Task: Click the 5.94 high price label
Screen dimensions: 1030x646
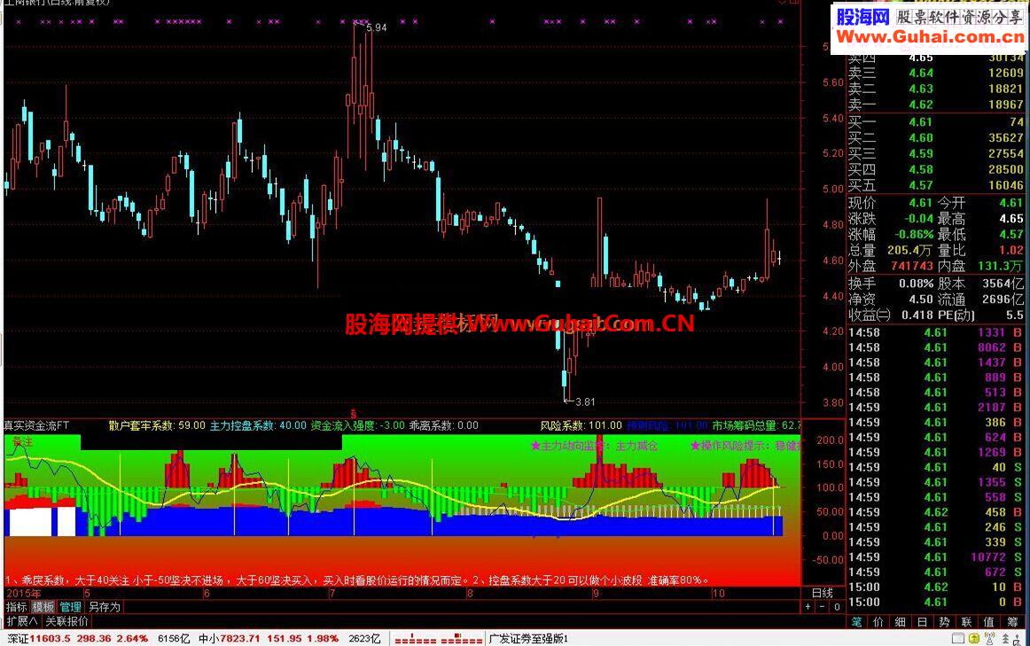Action: 377,27
